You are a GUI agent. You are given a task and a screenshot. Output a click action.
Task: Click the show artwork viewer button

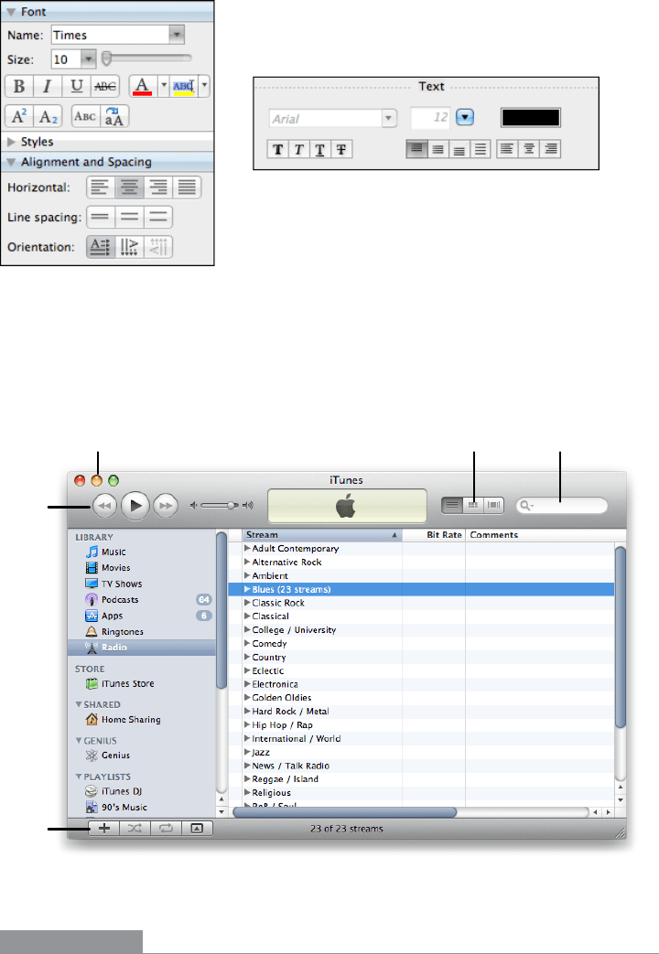(x=197, y=828)
